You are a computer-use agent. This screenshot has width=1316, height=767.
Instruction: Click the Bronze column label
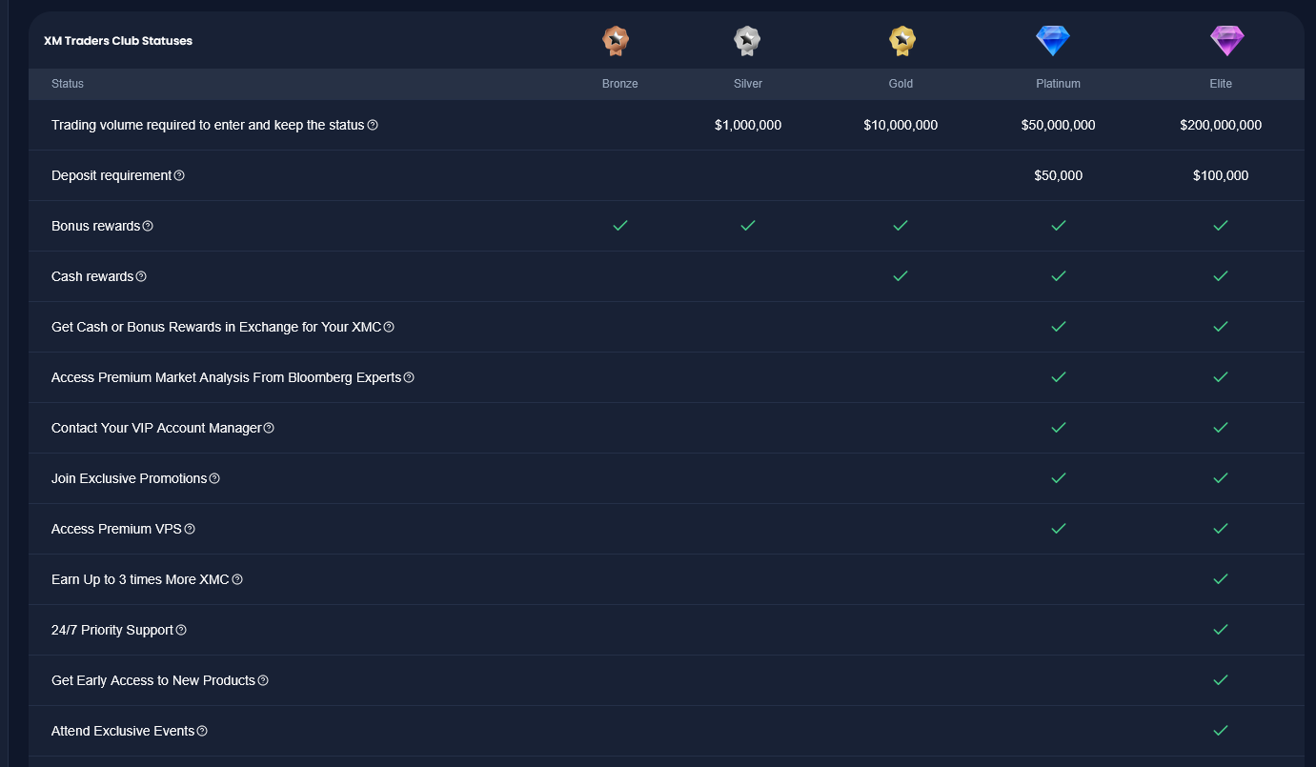(620, 84)
